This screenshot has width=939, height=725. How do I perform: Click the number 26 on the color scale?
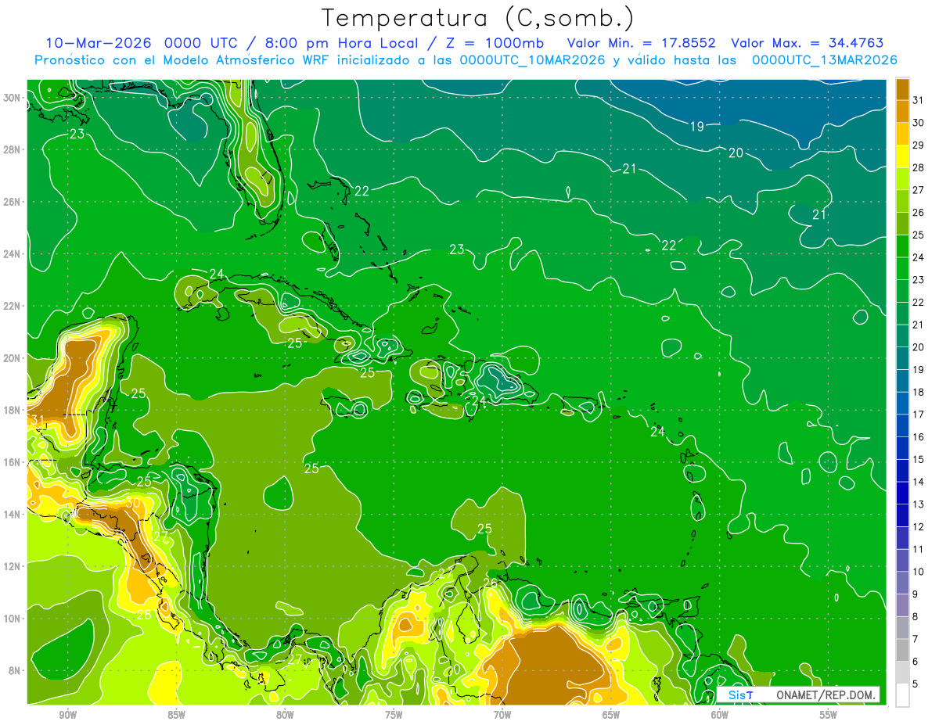(919, 213)
